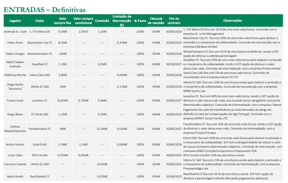Click club cell 'Real Madrid CF'
The height and width of the screenshot is (183, 288).
(x=40, y=176)
